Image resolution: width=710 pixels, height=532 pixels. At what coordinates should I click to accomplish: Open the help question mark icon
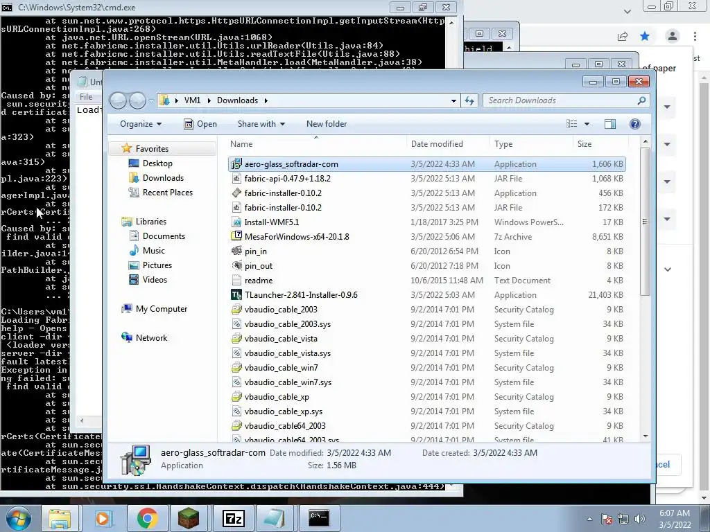pos(635,124)
